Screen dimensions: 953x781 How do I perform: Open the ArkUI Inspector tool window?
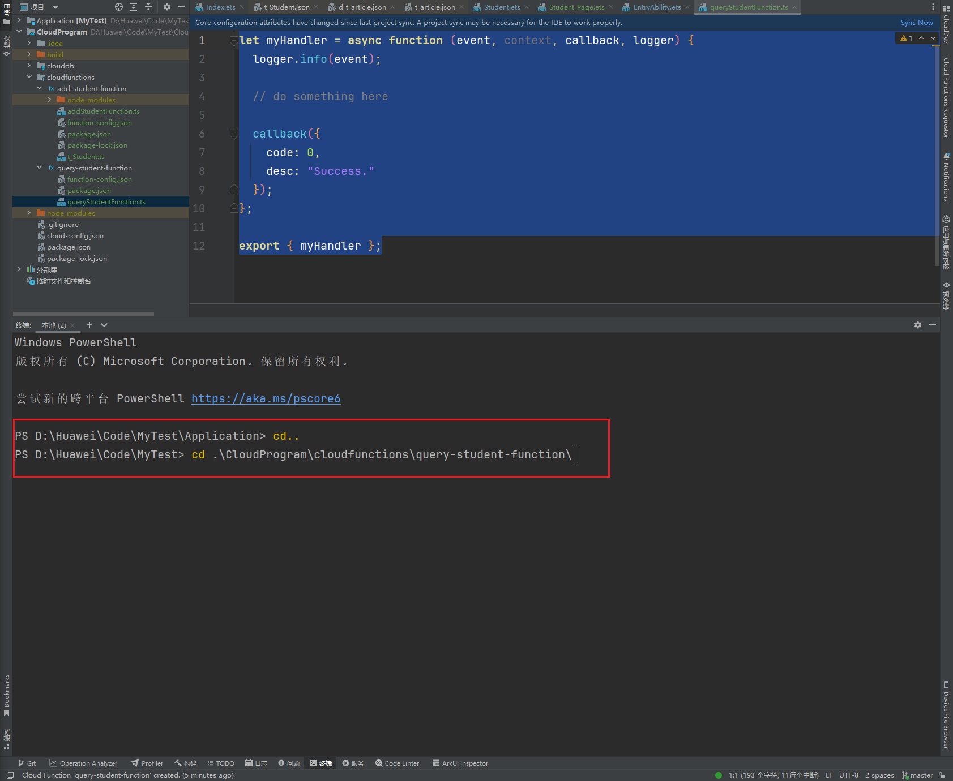[460, 763]
